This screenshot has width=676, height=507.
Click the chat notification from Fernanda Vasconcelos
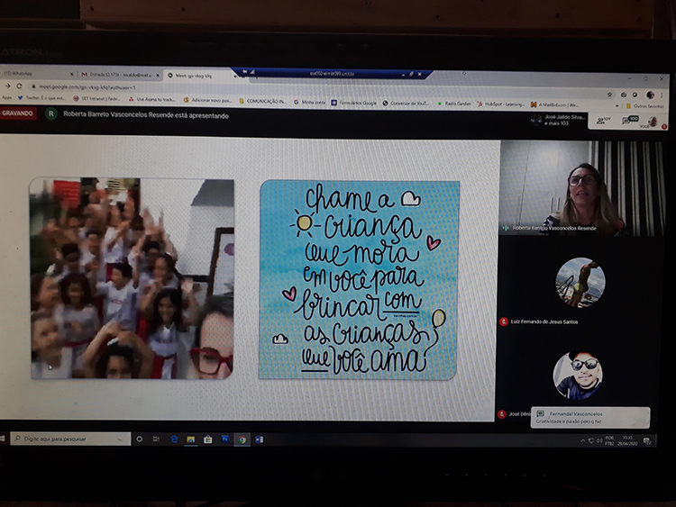click(x=589, y=417)
